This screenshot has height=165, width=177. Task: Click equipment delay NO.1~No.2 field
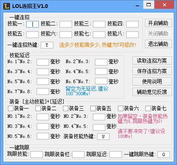[43, 117]
